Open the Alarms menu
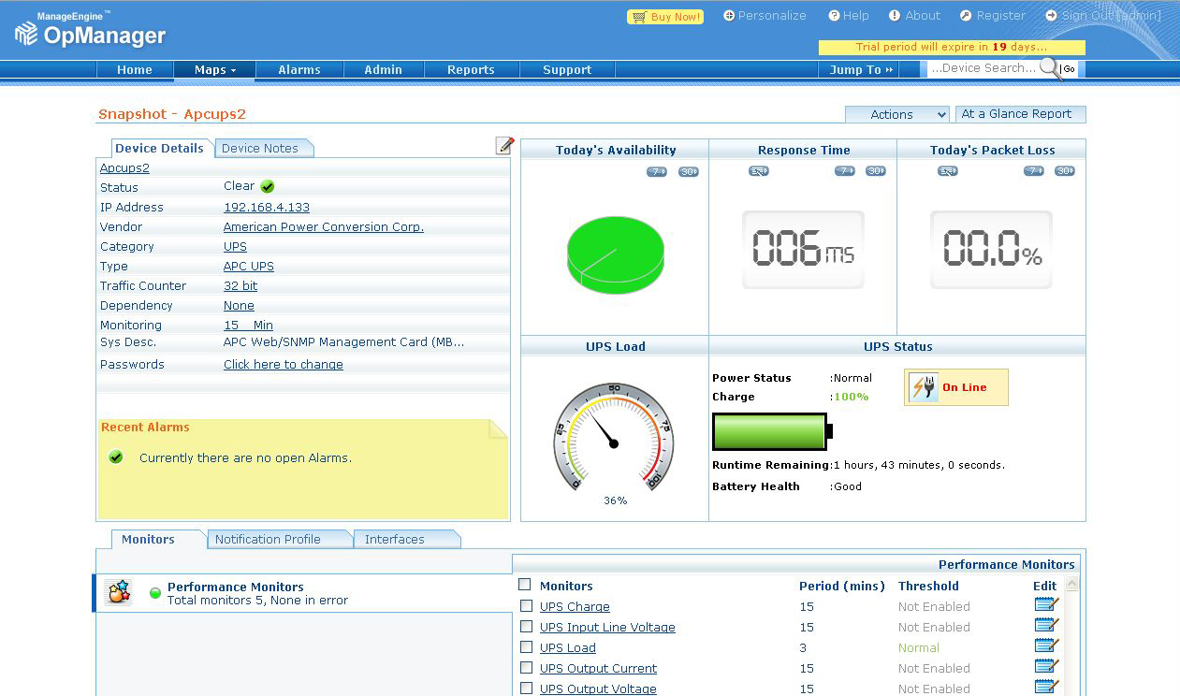The width and height of the screenshot is (1180, 696). pyautogui.click(x=299, y=69)
